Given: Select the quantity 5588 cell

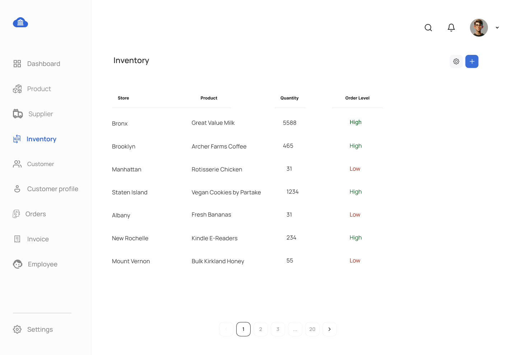Looking at the screenshot, I should click(290, 123).
